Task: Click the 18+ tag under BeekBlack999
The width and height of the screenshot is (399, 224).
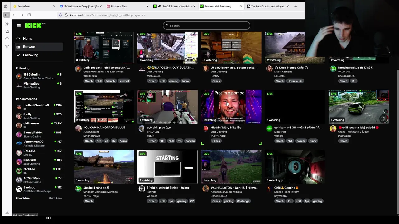Action: tap(353, 81)
